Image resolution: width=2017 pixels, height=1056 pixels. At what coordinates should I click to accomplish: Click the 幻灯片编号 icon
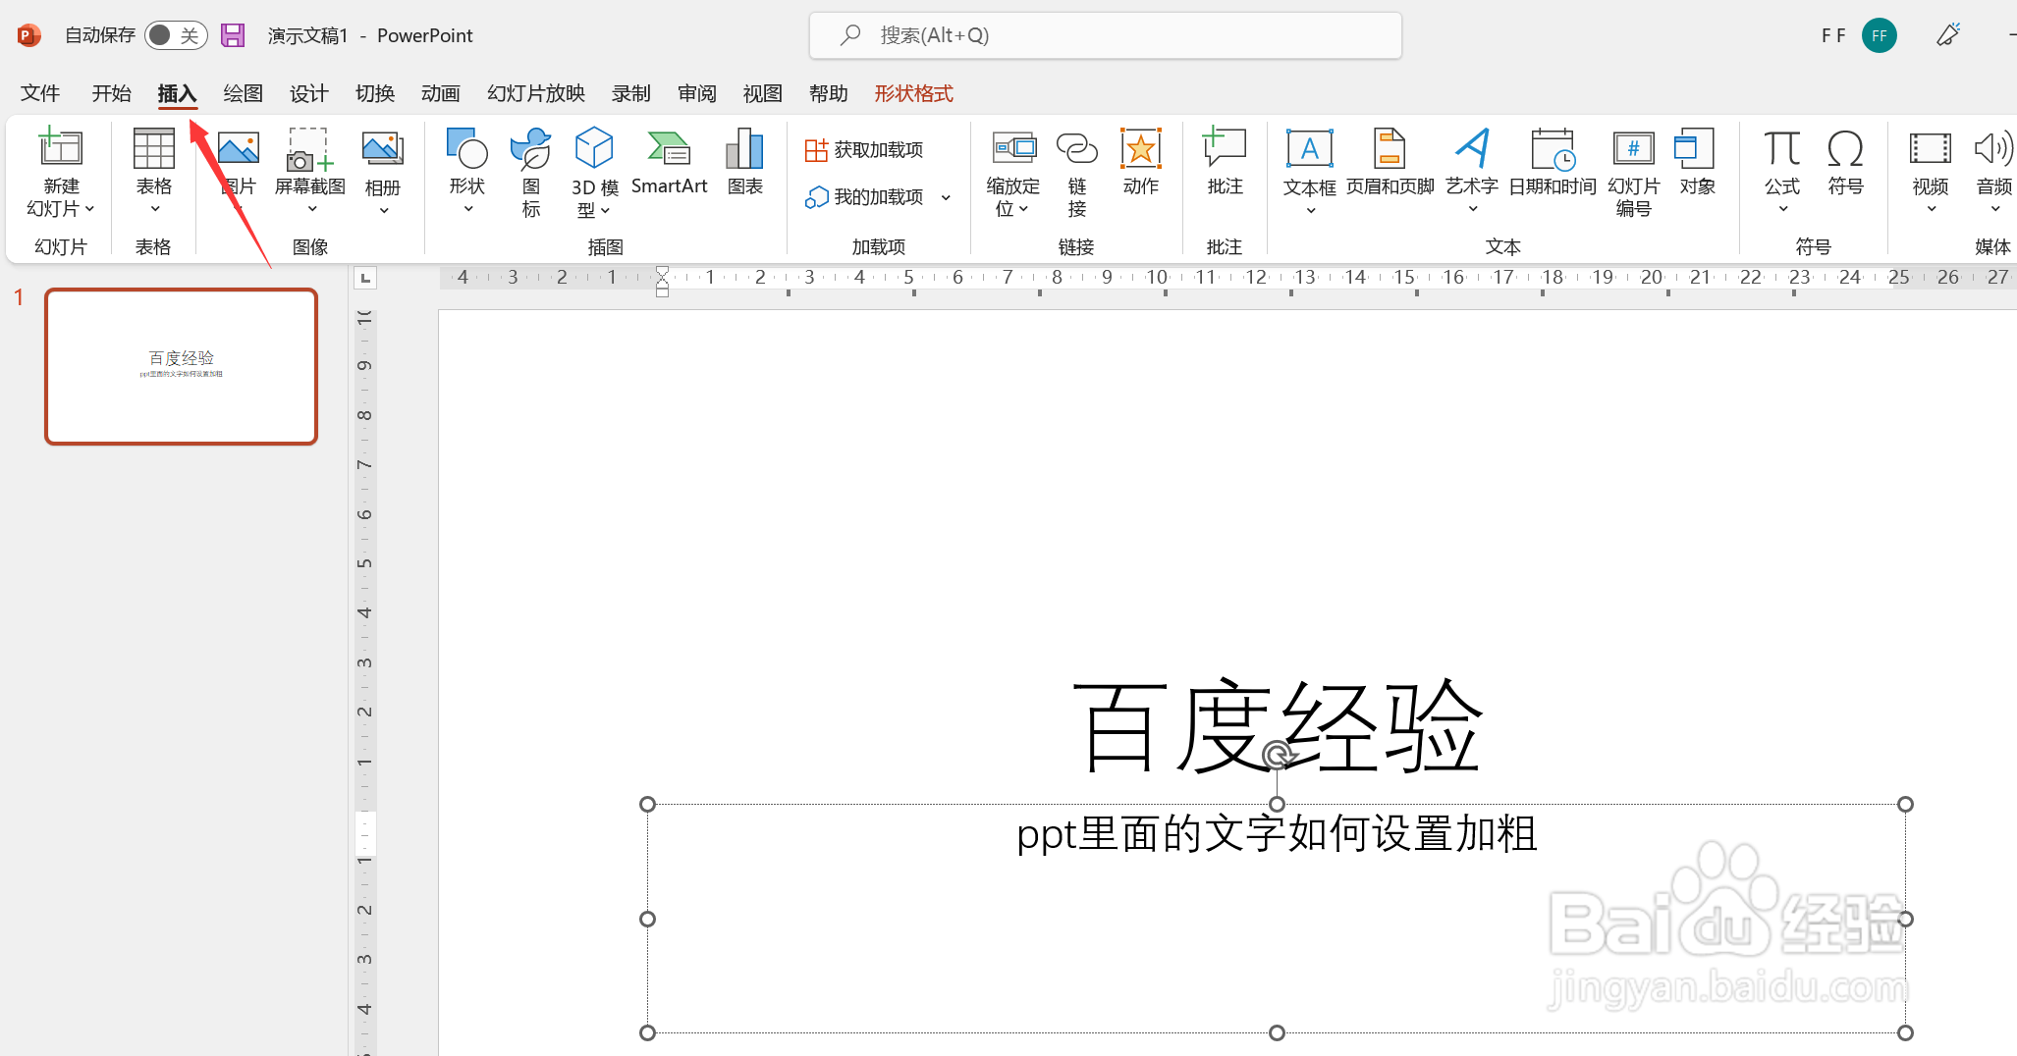[1633, 148]
